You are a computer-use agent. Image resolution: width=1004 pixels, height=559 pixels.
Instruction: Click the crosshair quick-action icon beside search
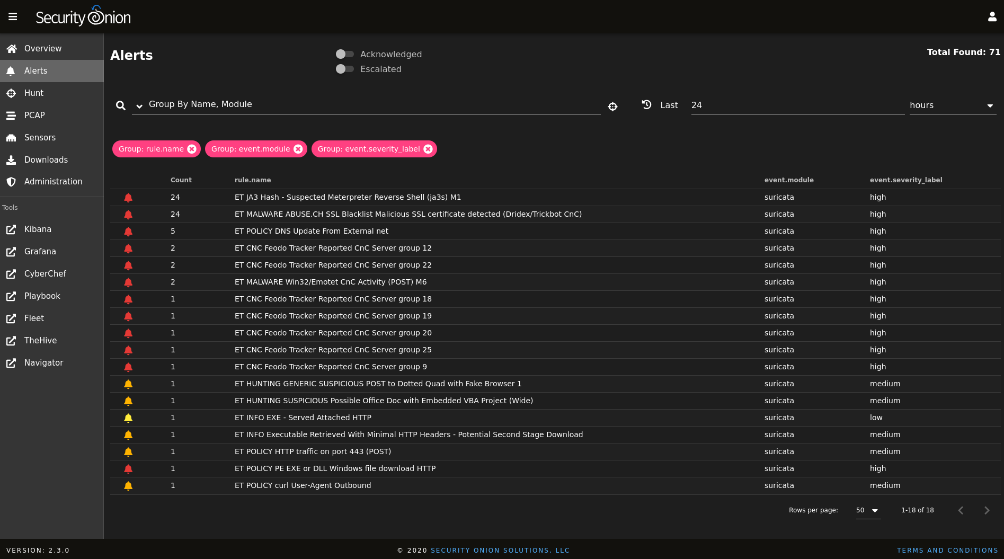(x=612, y=107)
